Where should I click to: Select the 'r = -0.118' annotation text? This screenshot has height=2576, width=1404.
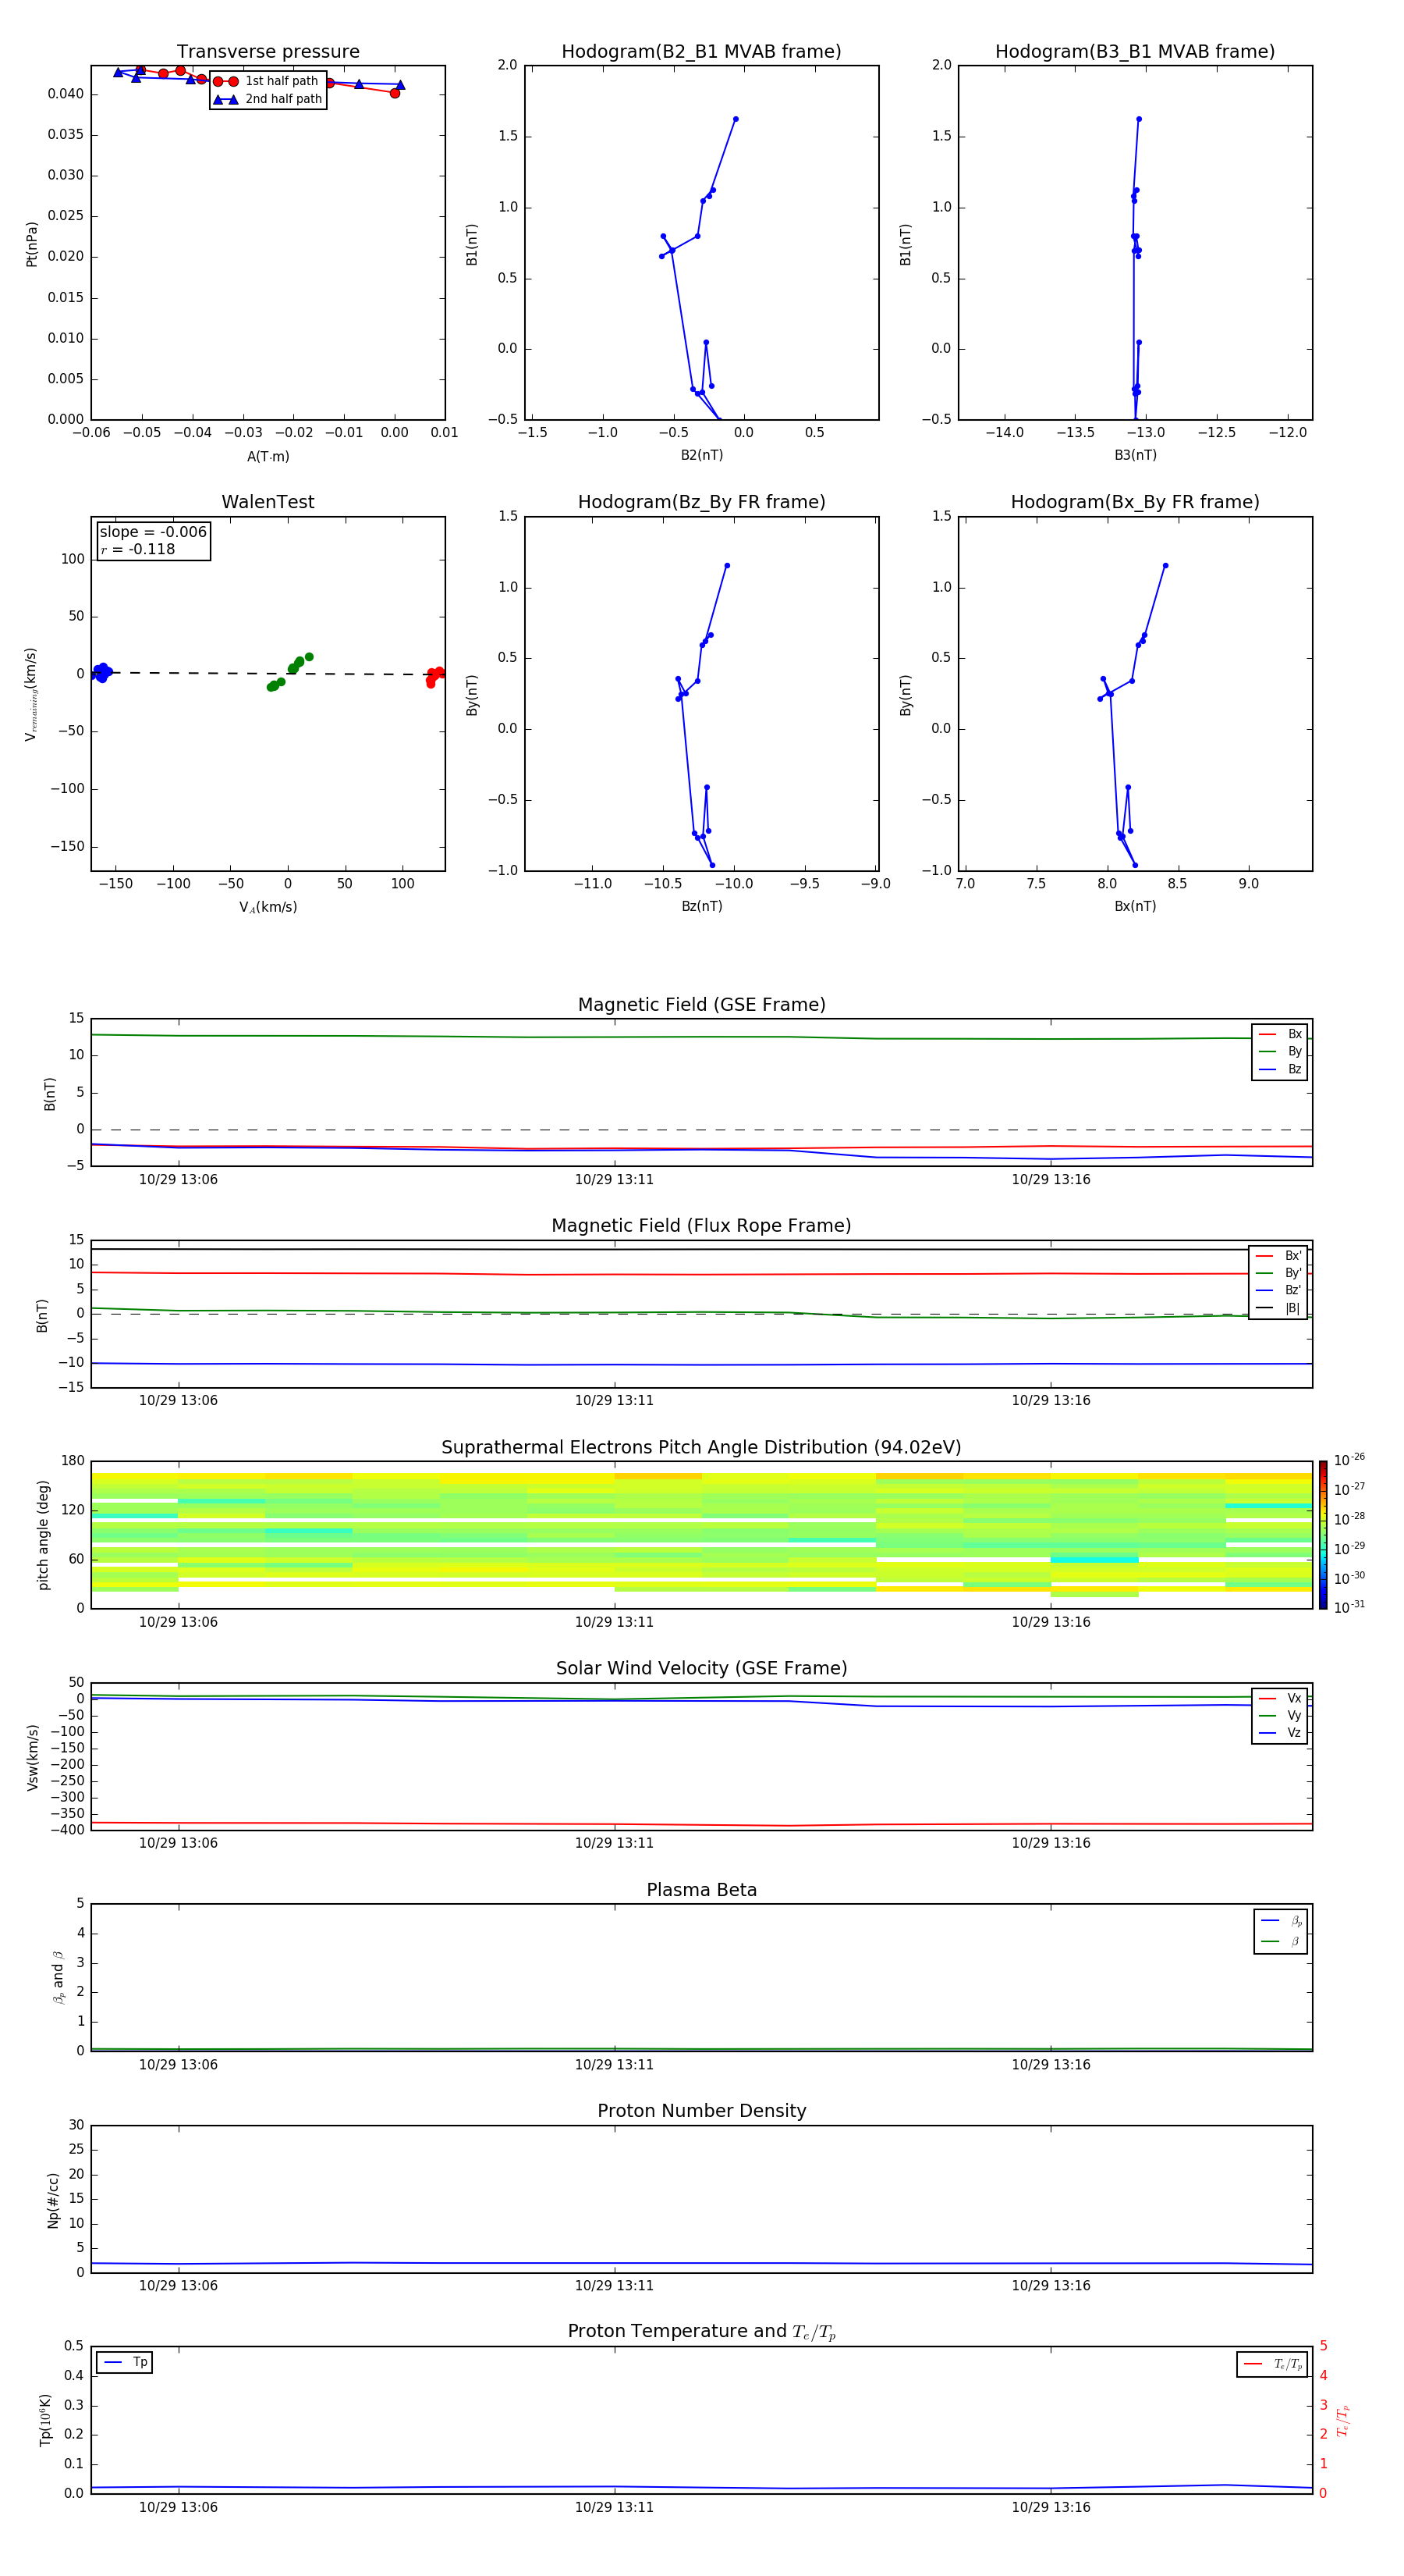click(x=138, y=549)
